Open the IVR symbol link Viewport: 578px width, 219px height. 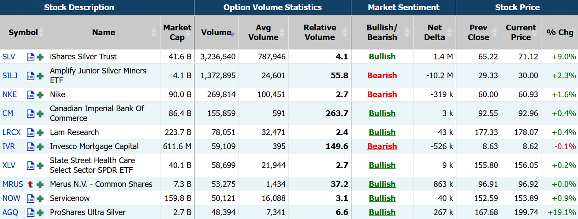tap(9, 146)
